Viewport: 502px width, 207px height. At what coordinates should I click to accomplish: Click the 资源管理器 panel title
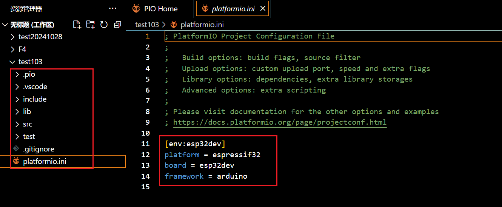pos(26,8)
